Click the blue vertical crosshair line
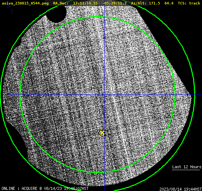 pos(104,52)
